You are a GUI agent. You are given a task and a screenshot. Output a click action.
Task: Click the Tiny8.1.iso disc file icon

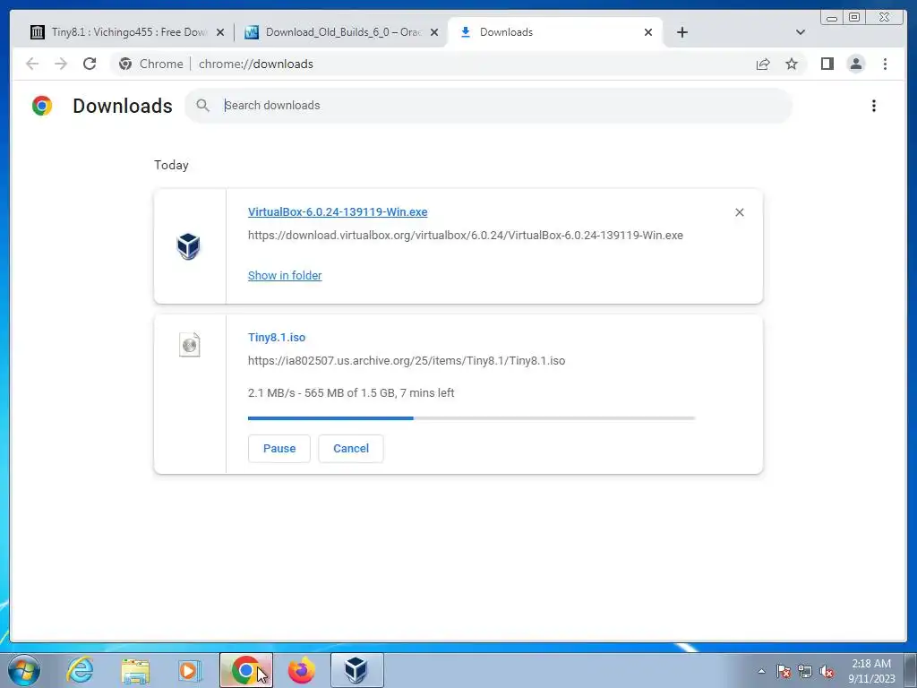190,345
